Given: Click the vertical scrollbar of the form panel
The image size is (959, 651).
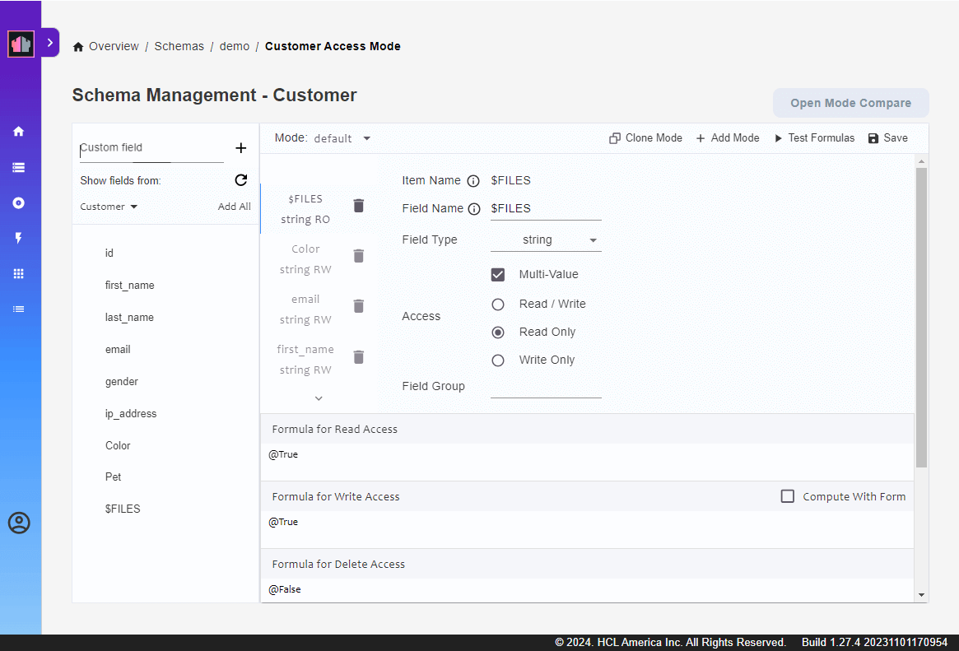Looking at the screenshot, I should [x=921, y=317].
